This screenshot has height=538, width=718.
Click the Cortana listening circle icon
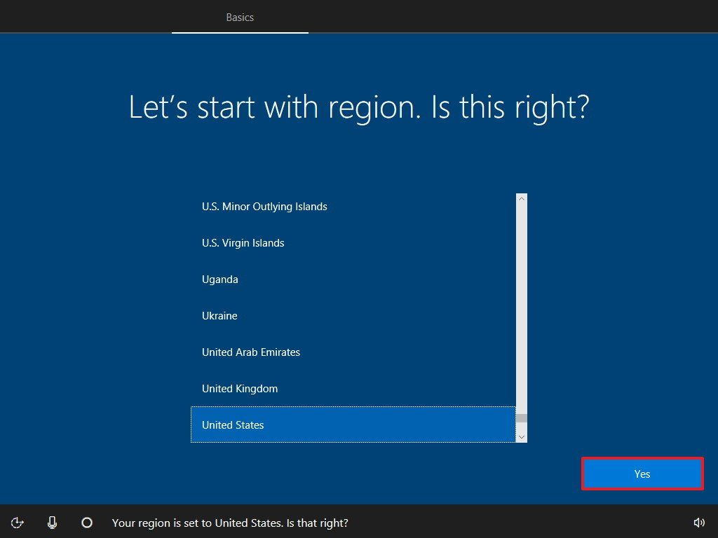[x=87, y=523]
